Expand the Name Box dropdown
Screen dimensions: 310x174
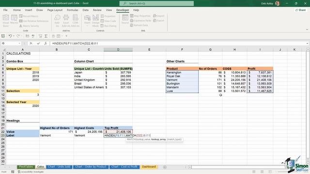click(x=19, y=43)
